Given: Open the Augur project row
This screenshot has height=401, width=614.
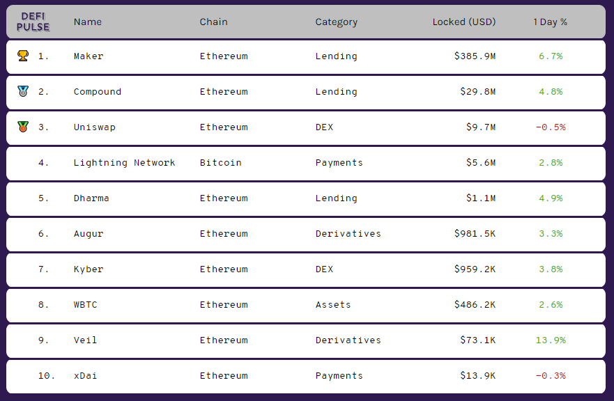Looking at the screenshot, I should (306, 235).
